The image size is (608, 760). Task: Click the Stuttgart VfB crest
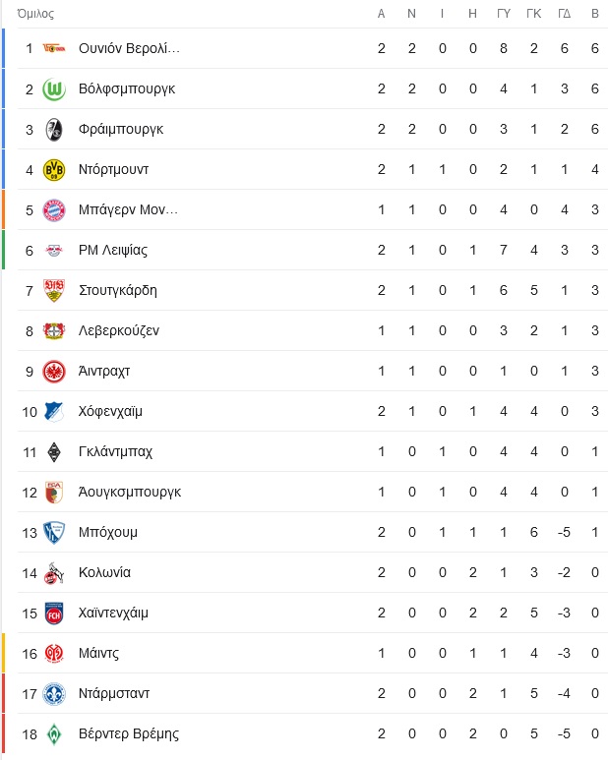[54, 290]
